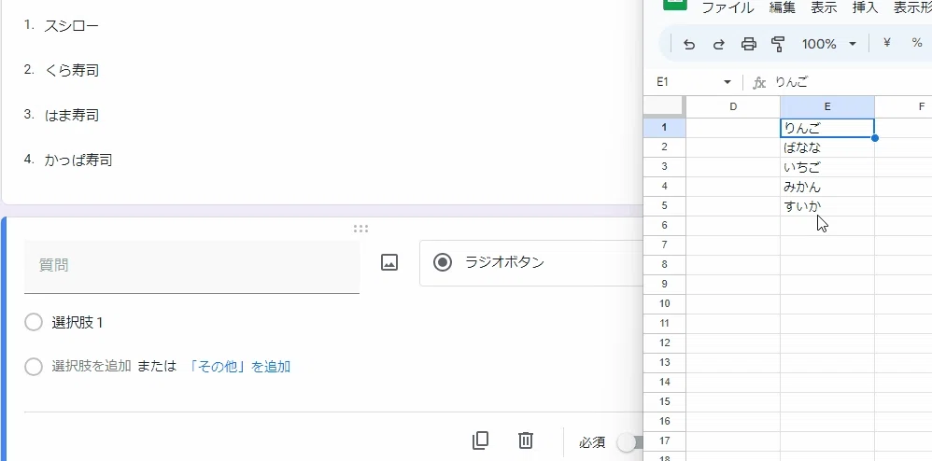This screenshot has height=461, width=932.
Task: Select row 17 header
Action: point(665,440)
